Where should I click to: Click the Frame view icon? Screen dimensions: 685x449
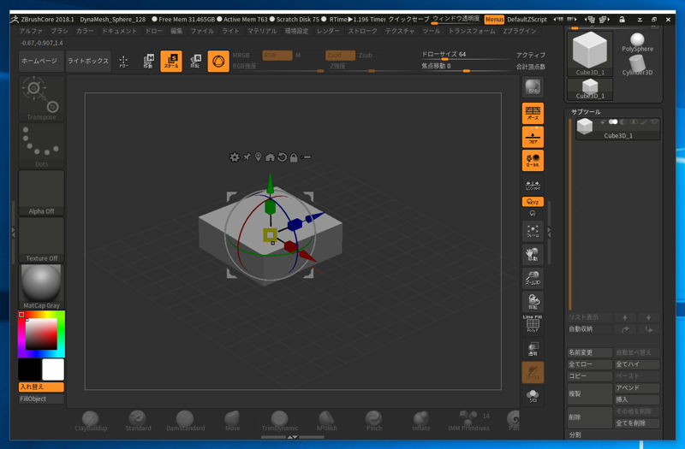click(533, 231)
